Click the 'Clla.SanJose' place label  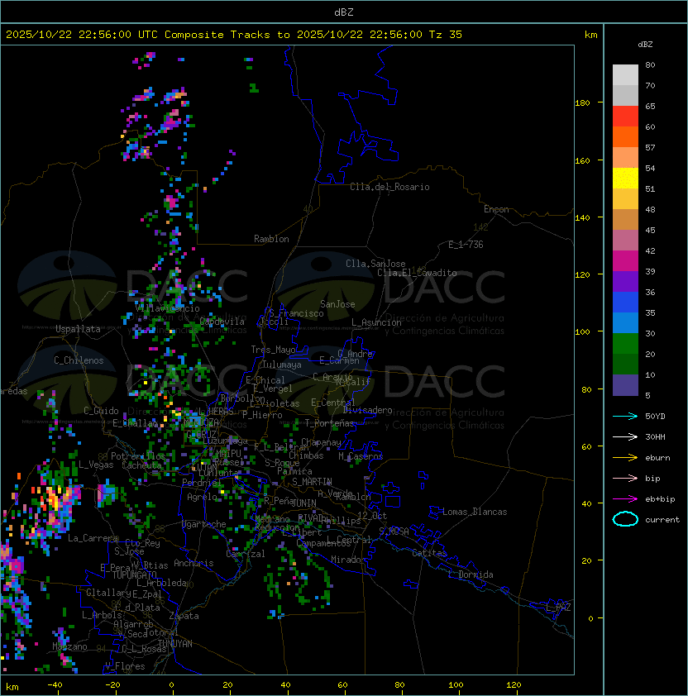(375, 264)
